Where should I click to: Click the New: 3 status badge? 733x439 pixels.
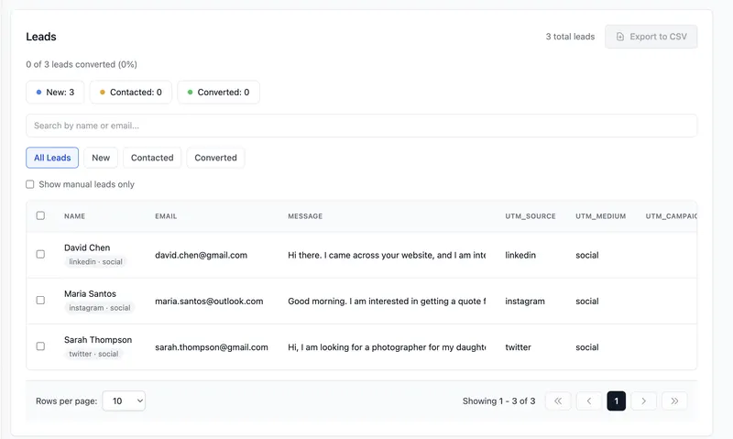click(55, 92)
